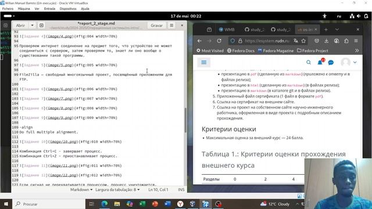372x209 pixels.
Task: Switch to first study_ GitHub tab
Action: [x=254, y=30]
